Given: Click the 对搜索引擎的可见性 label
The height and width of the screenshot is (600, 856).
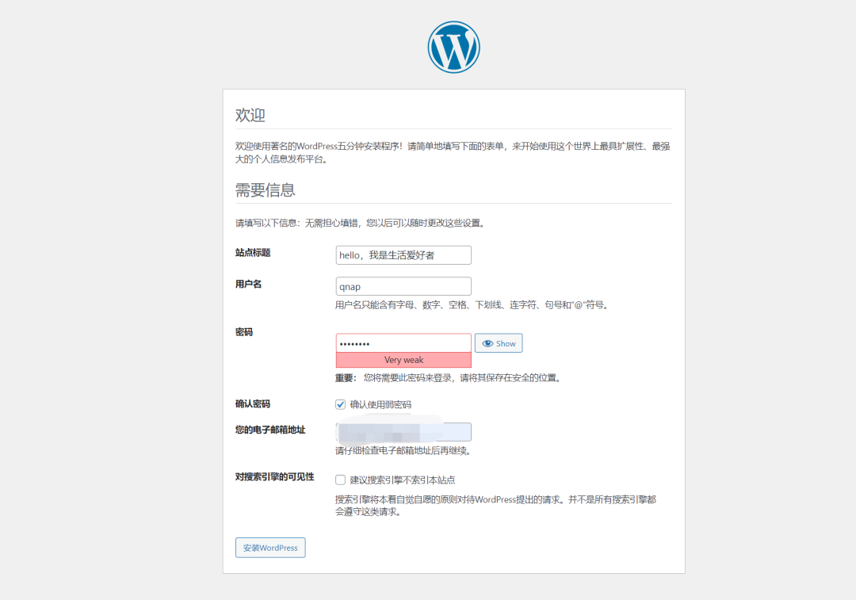Looking at the screenshot, I should coord(274,476).
